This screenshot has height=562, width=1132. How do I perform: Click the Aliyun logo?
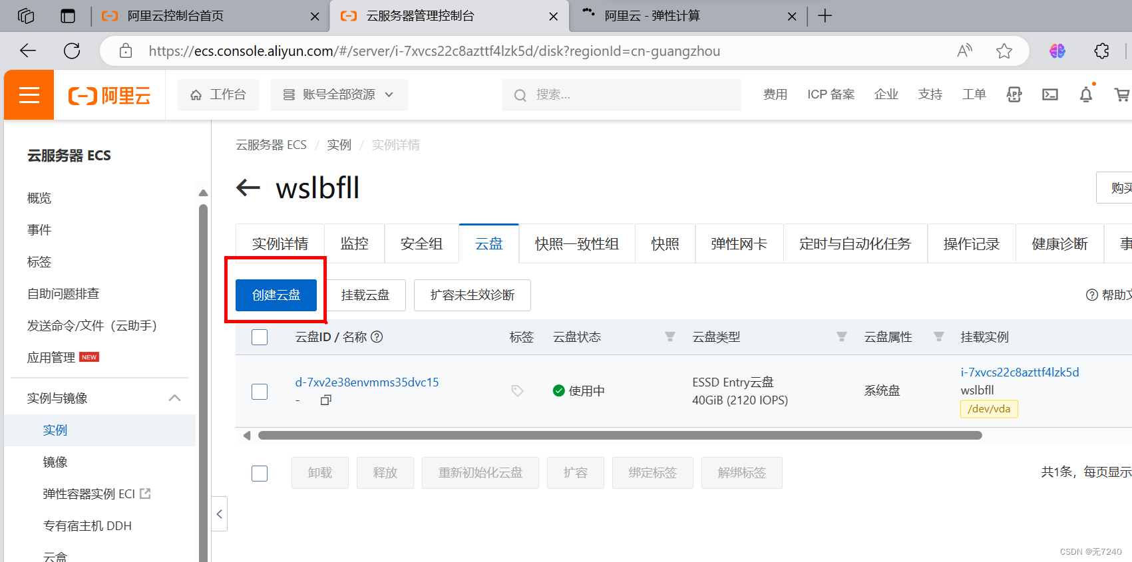pos(109,96)
